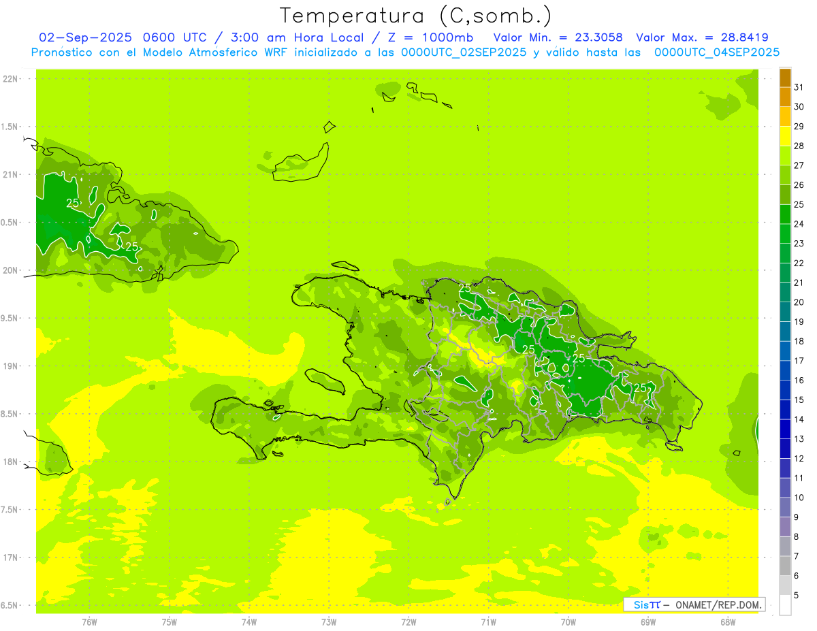The height and width of the screenshot is (631, 817).
Task: Click the '72W' longitude axis label
Action: pos(408,622)
